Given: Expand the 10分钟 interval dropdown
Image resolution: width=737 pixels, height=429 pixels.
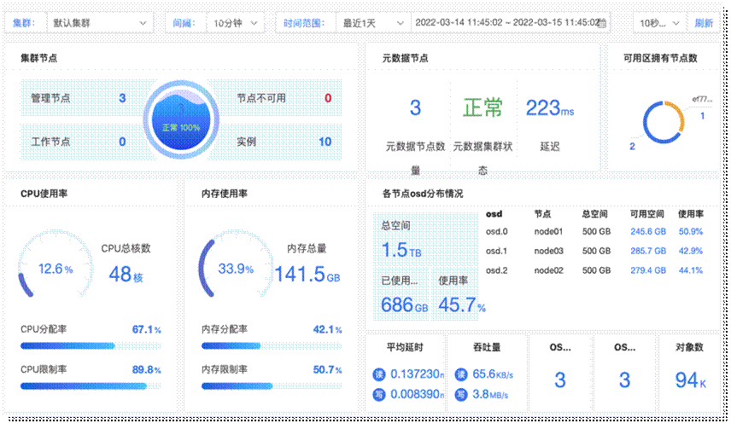Looking at the screenshot, I should [x=236, y=23].
